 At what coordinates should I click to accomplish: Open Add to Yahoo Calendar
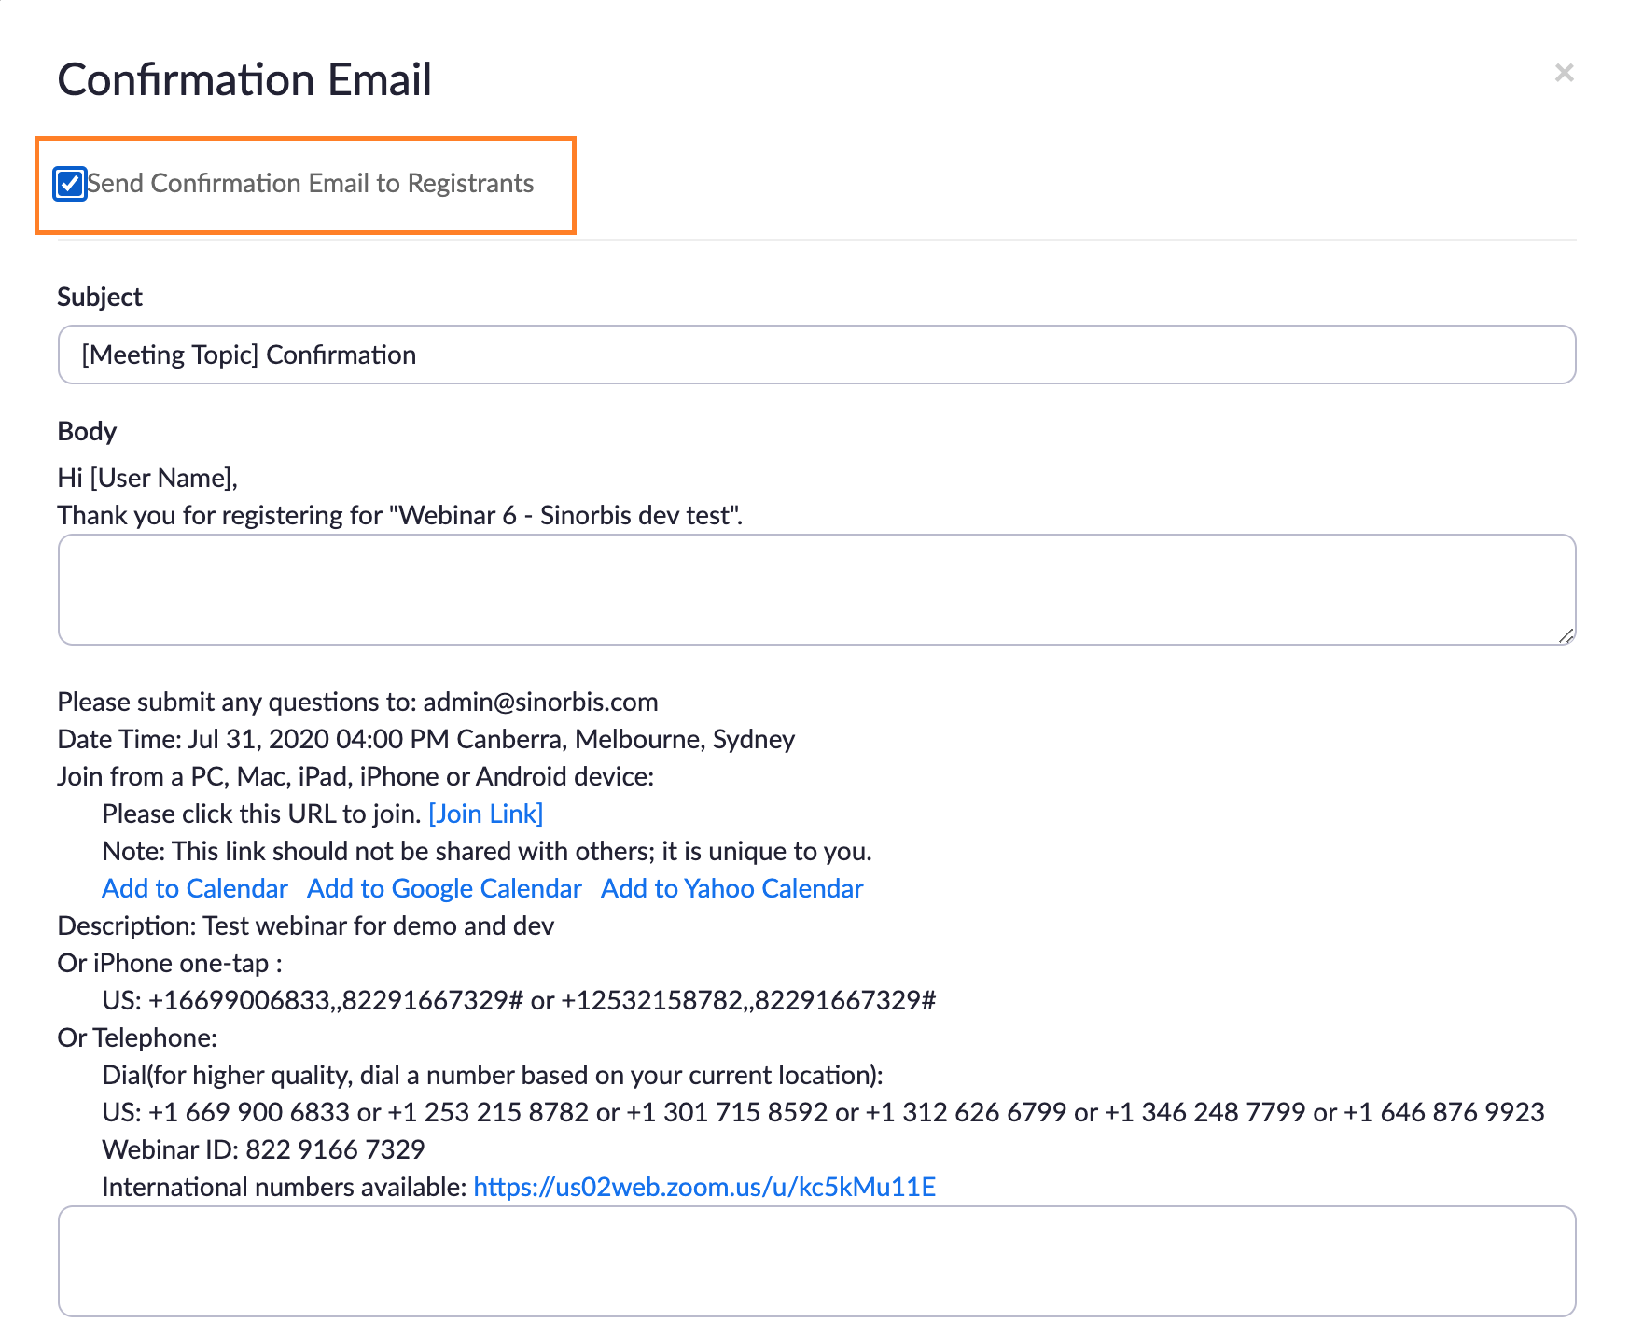click(731, 887)
